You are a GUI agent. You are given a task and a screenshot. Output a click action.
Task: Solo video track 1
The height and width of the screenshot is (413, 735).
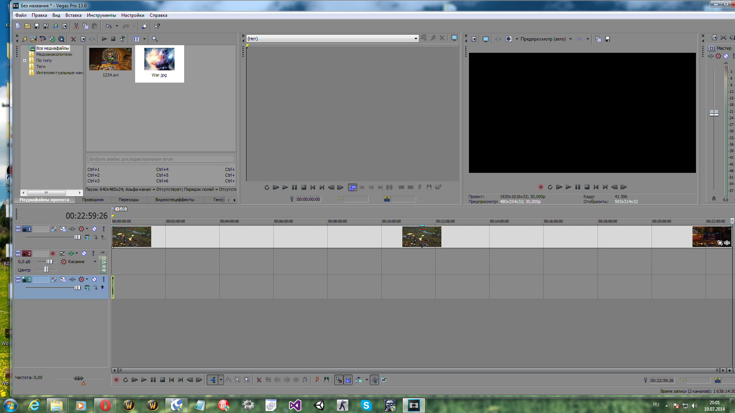[x=103, y=229]
